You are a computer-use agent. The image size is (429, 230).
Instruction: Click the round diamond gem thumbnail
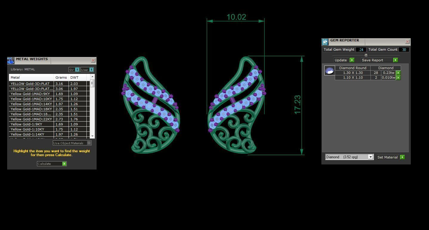[329, 71]
